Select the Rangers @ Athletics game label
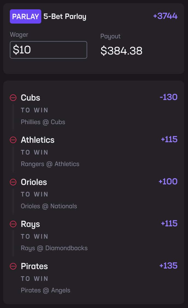Viewport: 188px width, 308px height. coord(50,164)
